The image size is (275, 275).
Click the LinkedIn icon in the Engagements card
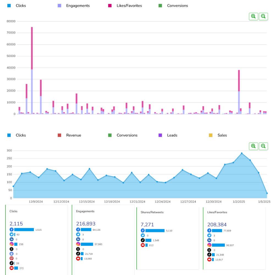pos(78,239)
